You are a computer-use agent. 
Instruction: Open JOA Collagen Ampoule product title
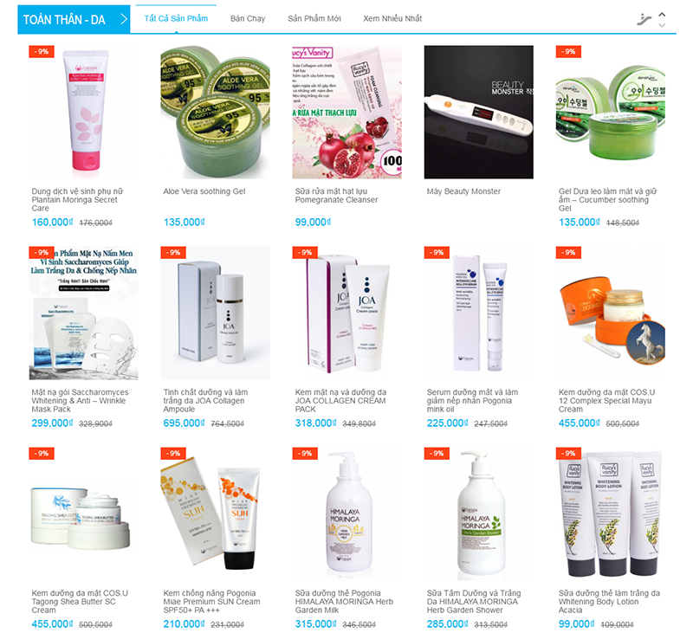pos(205,401)
